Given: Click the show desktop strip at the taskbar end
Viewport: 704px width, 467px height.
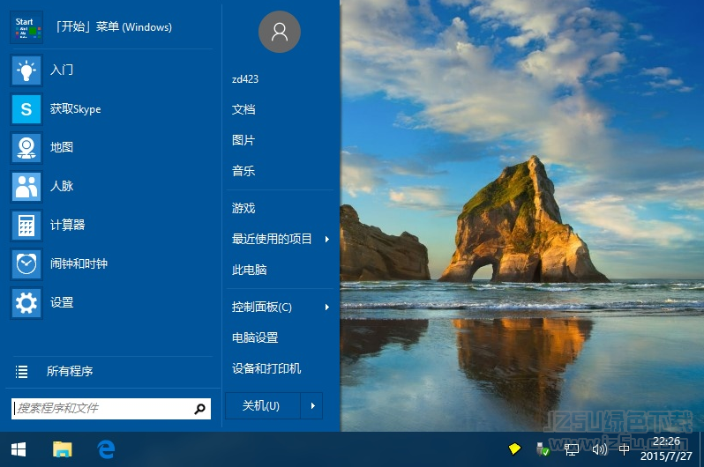Looking at the screenshot, I should pyautogui.click(x=701, y=449).
